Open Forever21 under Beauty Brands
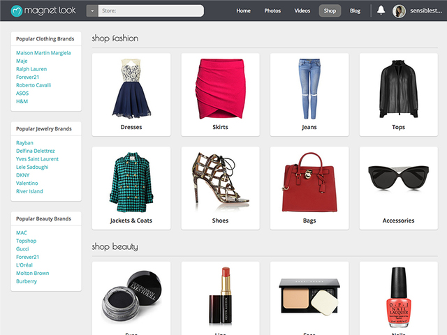This screenshot has height=335, width=447. [x=27, y=257]
